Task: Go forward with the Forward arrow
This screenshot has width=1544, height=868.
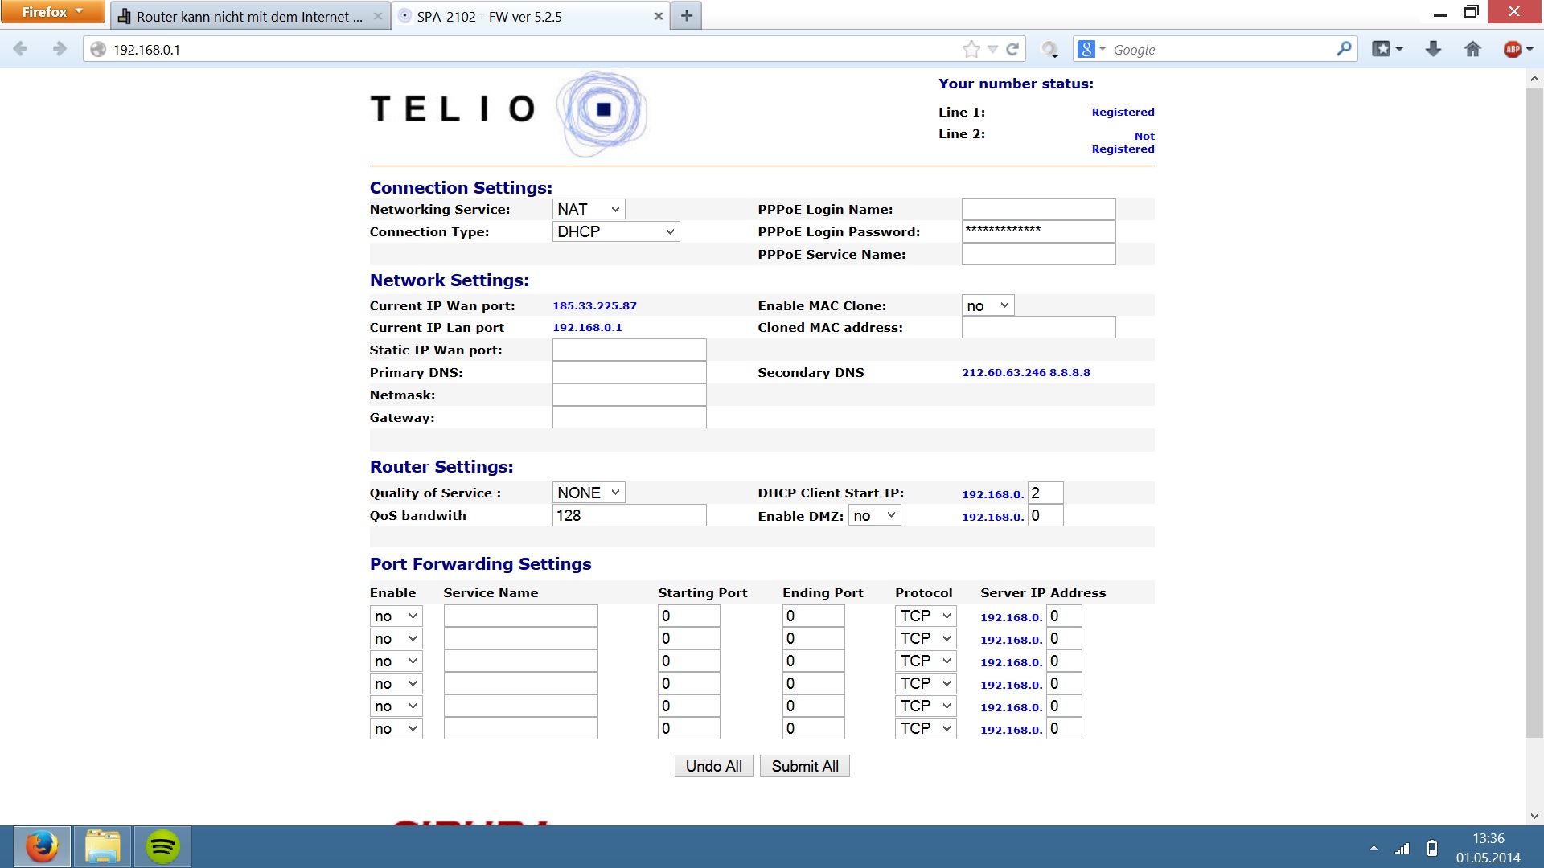Action: 60,49
